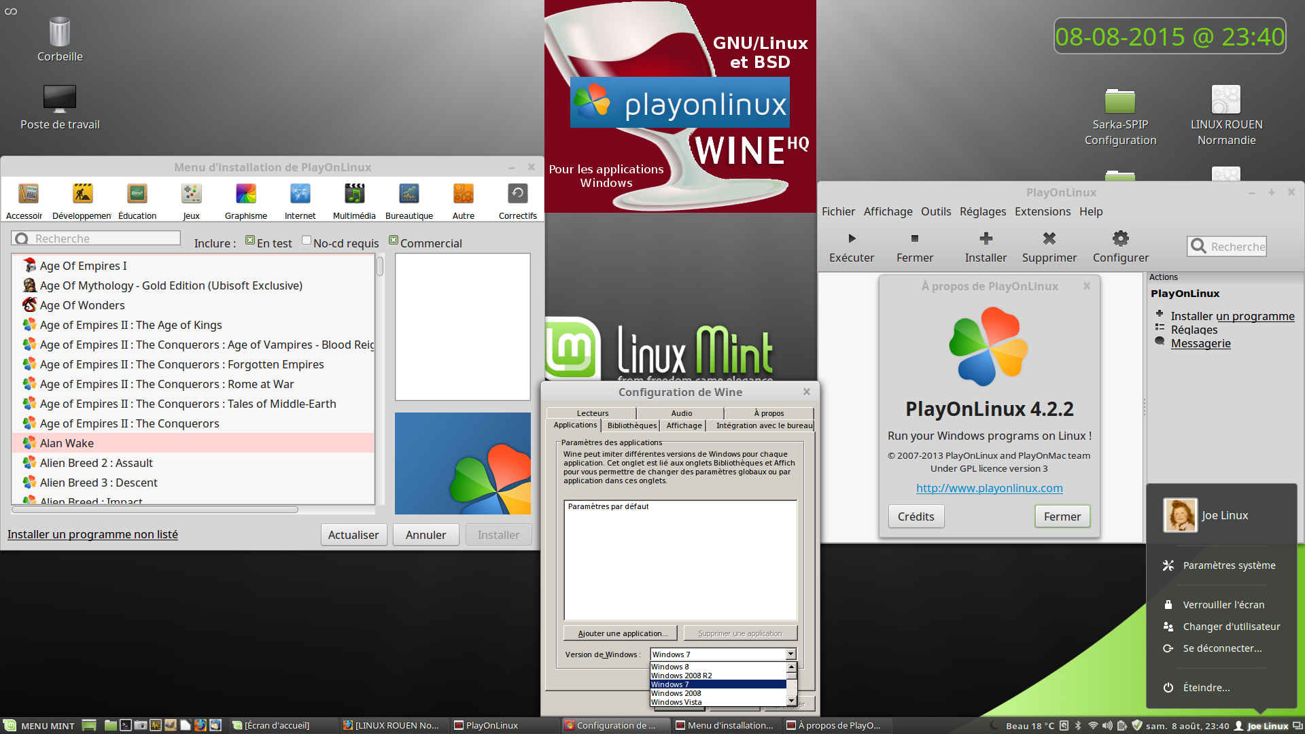Select the Graphisme category icon
This screenshot has width=1305, height=734.
[x=246, y=201]
